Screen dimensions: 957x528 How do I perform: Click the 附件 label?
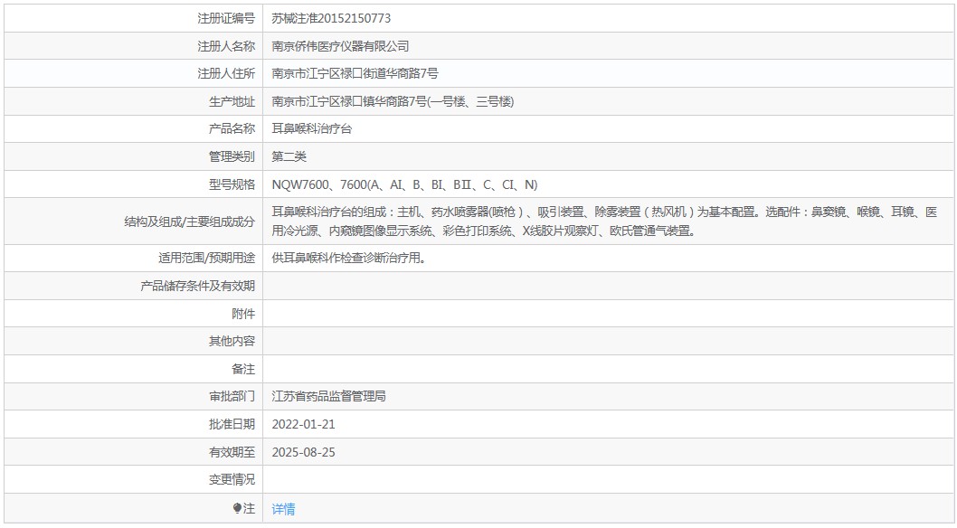[x=243, y=314]
